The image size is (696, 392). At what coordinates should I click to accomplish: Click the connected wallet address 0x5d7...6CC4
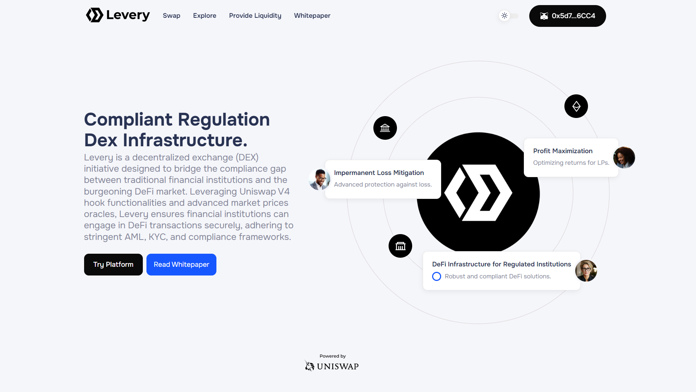pyautogui.click(x=573, y=16)
